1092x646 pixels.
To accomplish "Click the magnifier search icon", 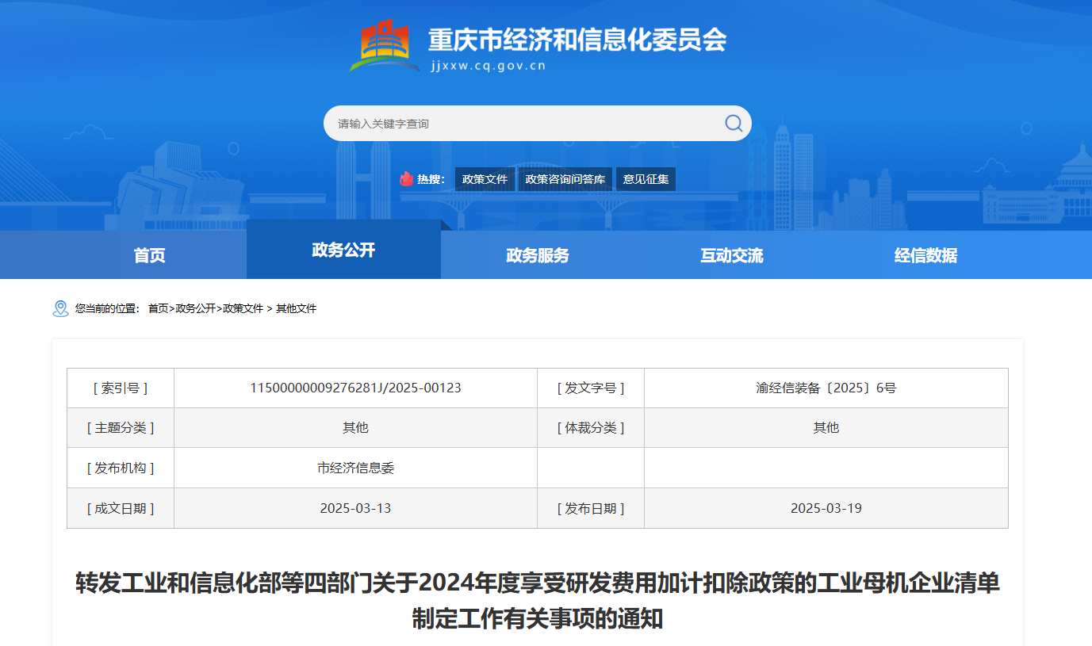I will tap(734, 123).
